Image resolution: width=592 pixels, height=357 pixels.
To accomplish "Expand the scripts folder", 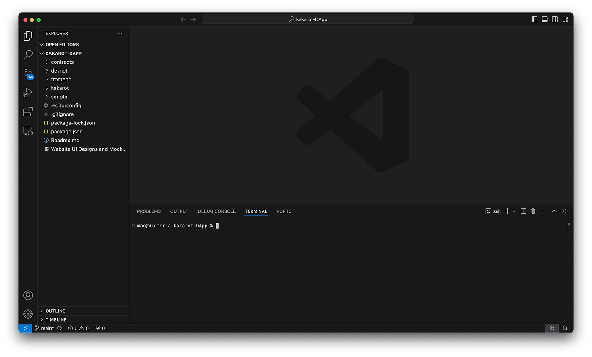I will pyautogui.click(x=83, y=97).
